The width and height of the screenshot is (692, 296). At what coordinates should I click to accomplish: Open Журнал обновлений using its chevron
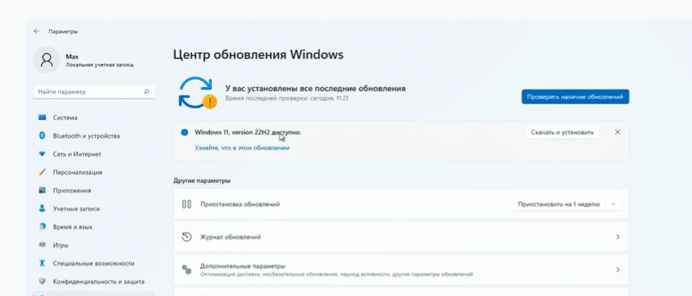tap(617, 237)
